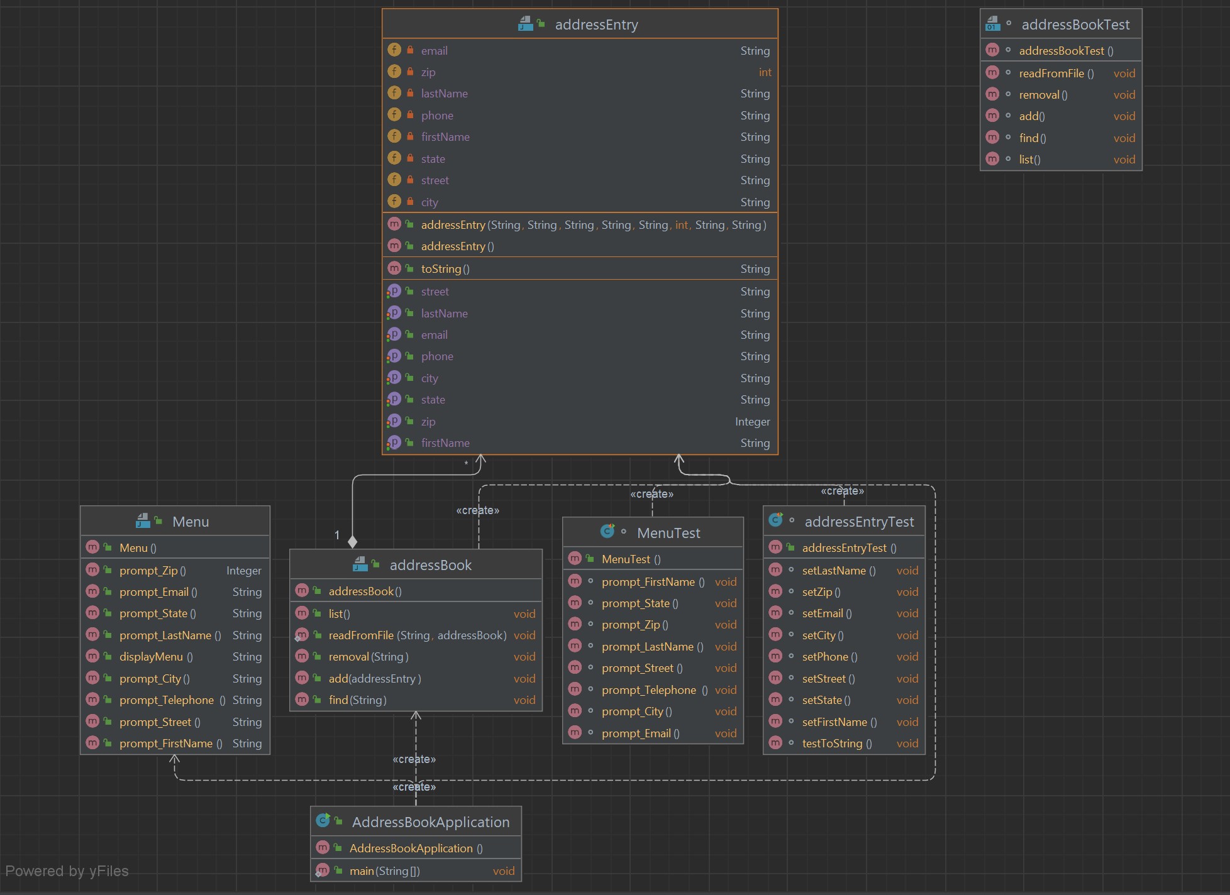1230x895 pixels.
Task: Click the MenuTest class header icon
Action: (607, 532)
